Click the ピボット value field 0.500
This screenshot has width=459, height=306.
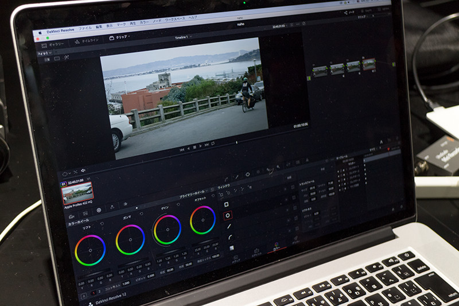point(150,276)
